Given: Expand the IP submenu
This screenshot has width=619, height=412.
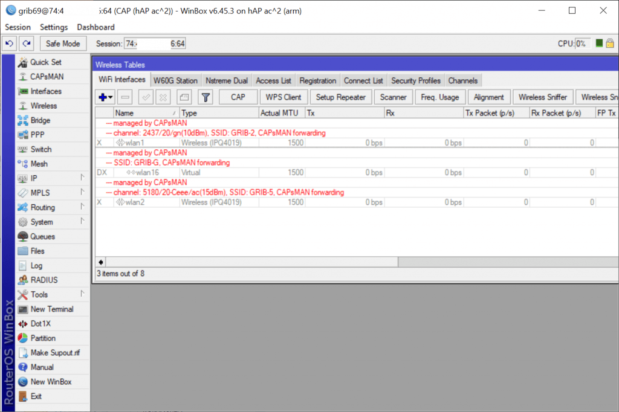Looking at the screenshot, I should pyautogui.click(x=82, y=178).
